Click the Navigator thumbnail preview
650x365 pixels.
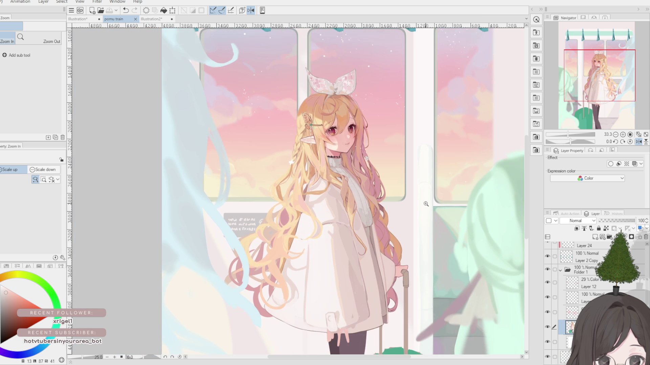(x=597, y=76)
